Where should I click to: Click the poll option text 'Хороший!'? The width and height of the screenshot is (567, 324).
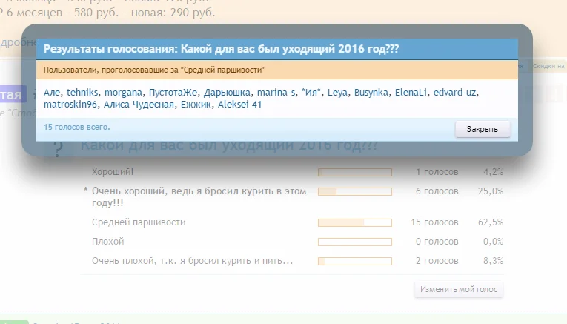[x=113, y=172]
